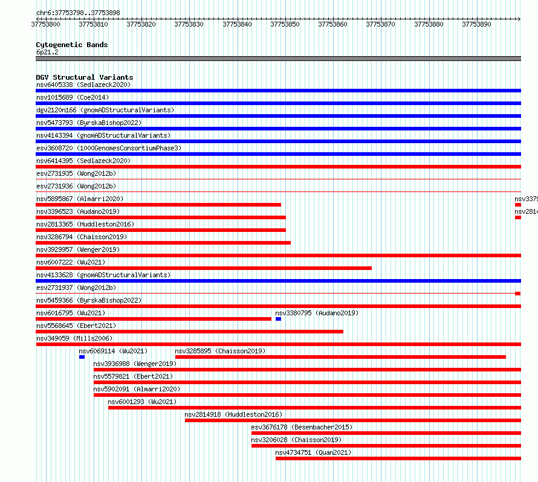
Task: Click nsv4143394 (gnomADStructuralVariants) label
Action: [103, 135]
